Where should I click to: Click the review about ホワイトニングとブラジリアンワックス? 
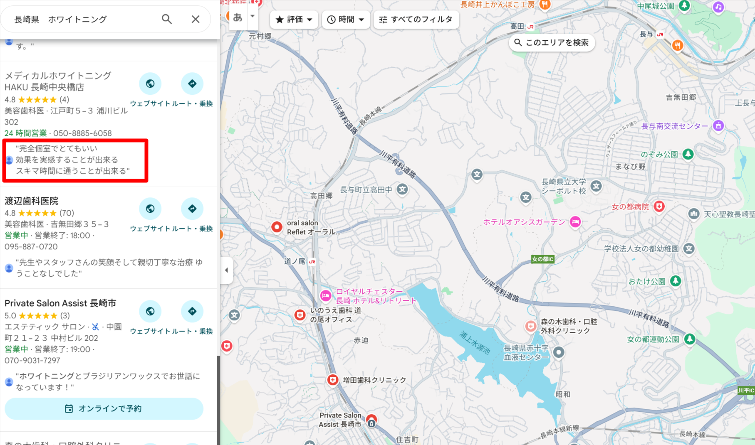[108, 381]
